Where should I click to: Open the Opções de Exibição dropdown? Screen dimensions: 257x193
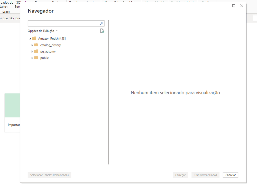(x=43, y=30)
